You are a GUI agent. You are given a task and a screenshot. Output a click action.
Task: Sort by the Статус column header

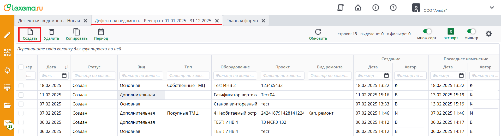click(94, 67)
